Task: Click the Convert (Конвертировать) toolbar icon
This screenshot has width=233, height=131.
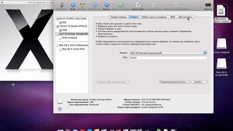Action: [x=154, y=5]
